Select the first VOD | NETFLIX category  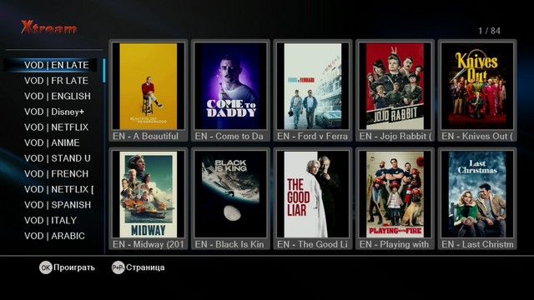[56, 127]
